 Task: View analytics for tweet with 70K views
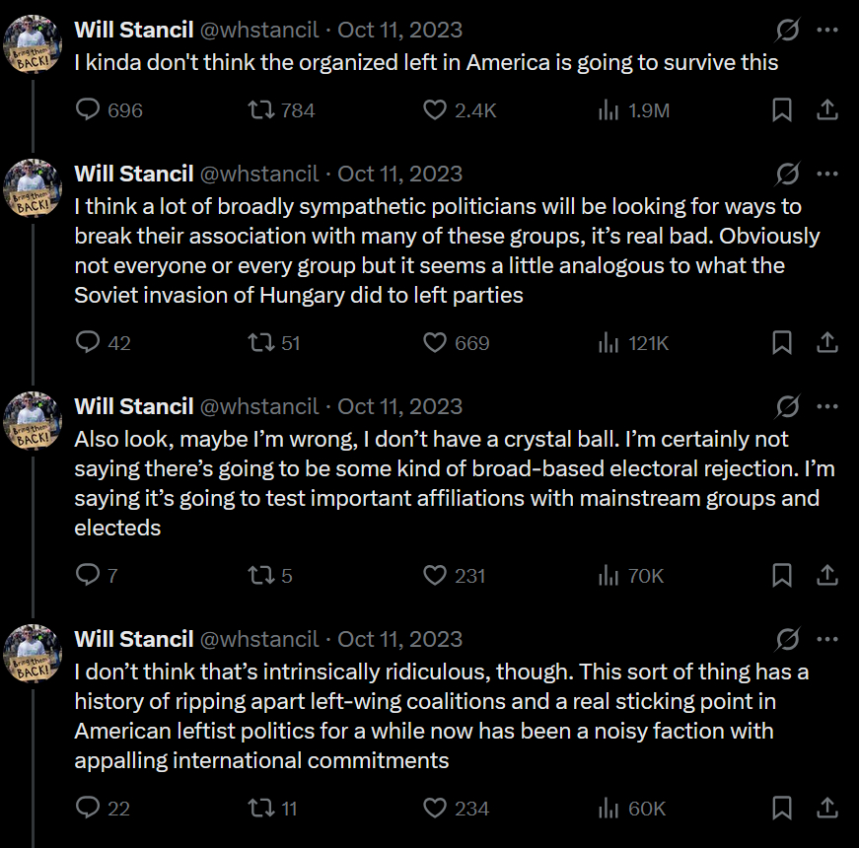pos(608,576)
